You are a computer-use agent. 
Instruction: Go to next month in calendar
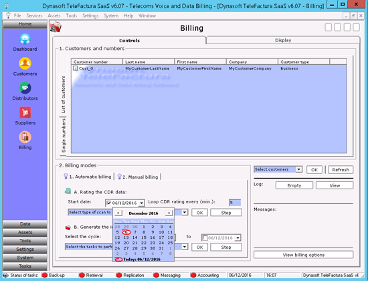[x=169, y=213]
